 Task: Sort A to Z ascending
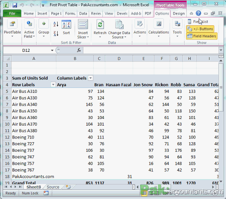(56, 24)
